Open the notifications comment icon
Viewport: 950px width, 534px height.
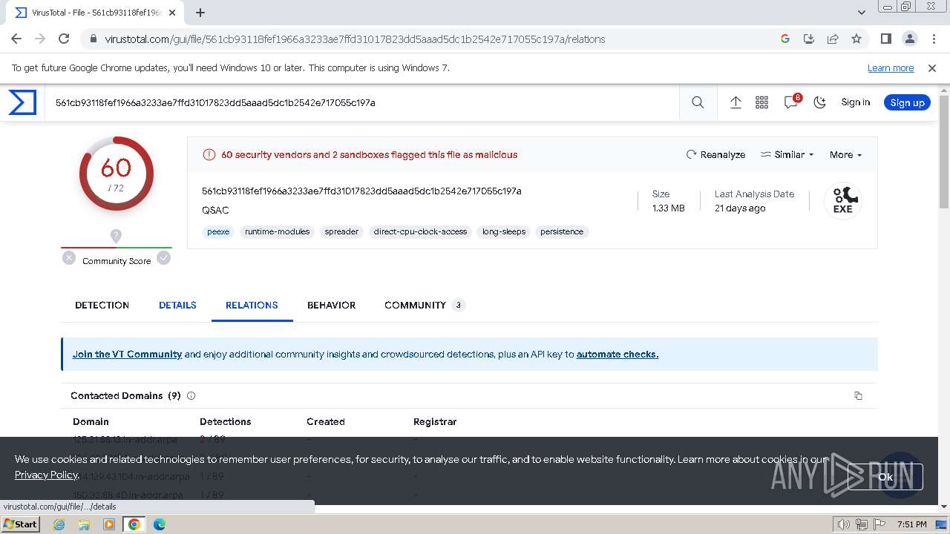791,102
